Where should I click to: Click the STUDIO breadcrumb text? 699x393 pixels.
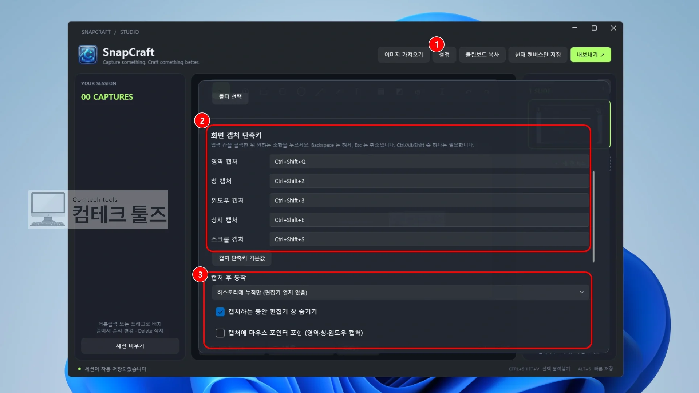[129, 32]
